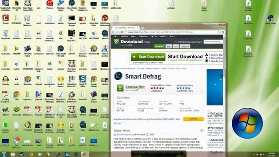Click the Download.com logo
Viewport: 279px width, 157px height.
(x=132, y=42)
